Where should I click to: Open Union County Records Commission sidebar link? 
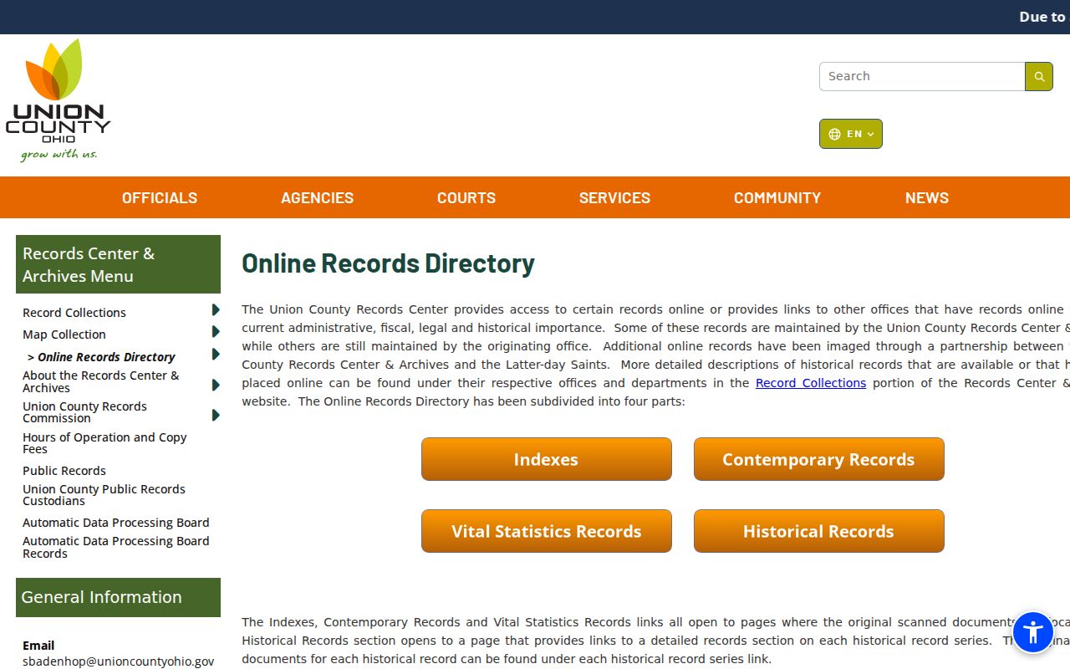(x=84, y=412)
